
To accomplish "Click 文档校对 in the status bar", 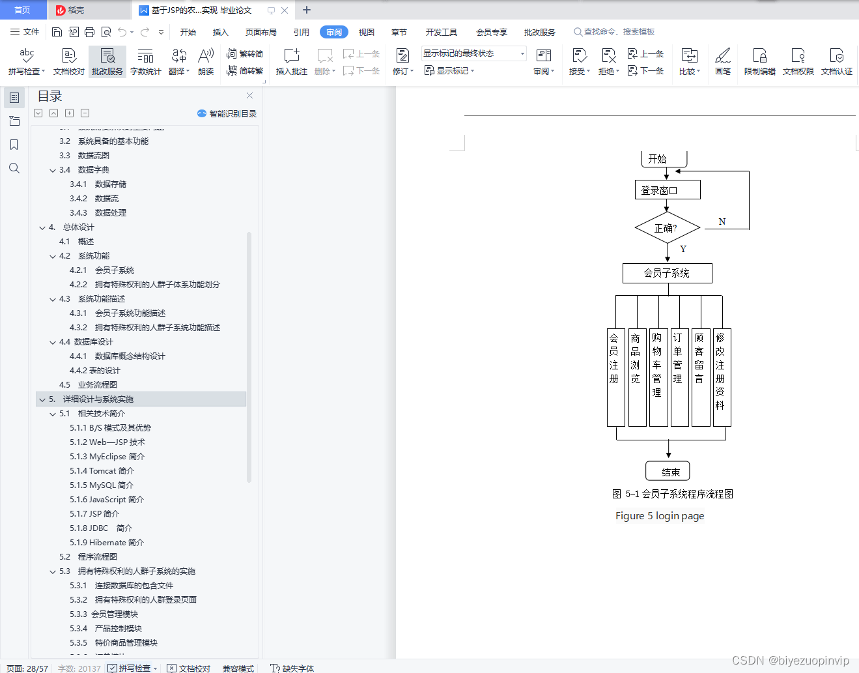I will (x=189, y=668).
